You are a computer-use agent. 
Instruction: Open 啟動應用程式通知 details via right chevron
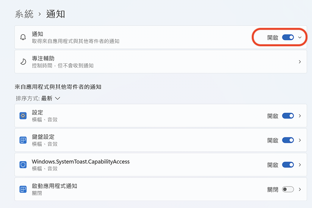[x=300, y=189]
